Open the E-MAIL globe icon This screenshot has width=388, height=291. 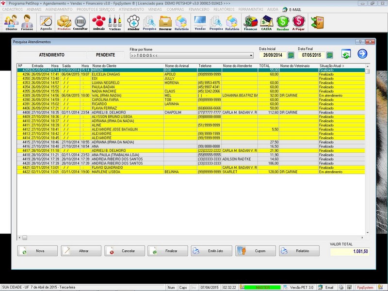[x=292, y=10]
